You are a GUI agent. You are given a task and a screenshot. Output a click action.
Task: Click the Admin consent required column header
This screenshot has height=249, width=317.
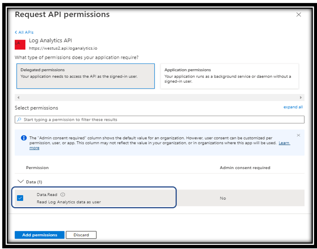(x=245, y=168)
